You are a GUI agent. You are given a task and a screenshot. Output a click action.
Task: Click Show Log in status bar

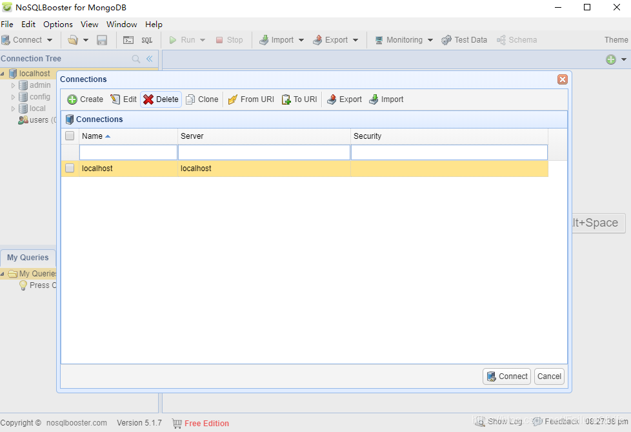(498, 422)
